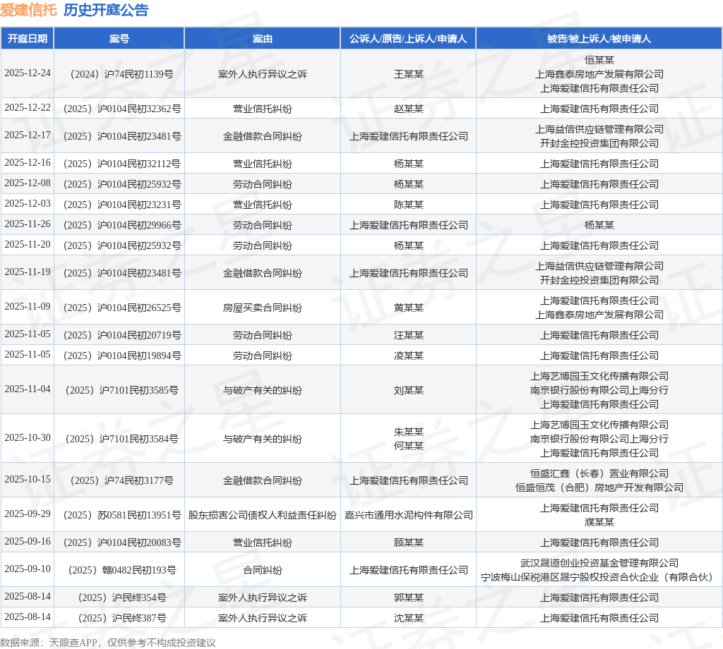Select date cell 2025-09-16

pos(28,542)
